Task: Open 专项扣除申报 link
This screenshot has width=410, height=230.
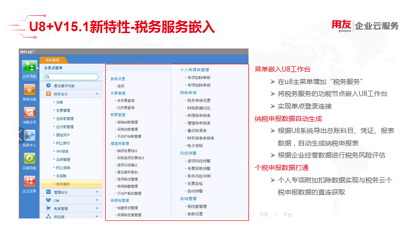Action: (199, 85)
